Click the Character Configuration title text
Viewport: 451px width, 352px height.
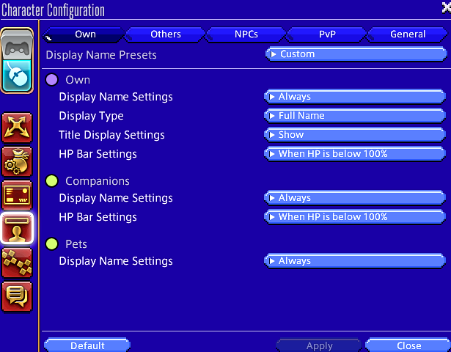click(x=53, y=10)
